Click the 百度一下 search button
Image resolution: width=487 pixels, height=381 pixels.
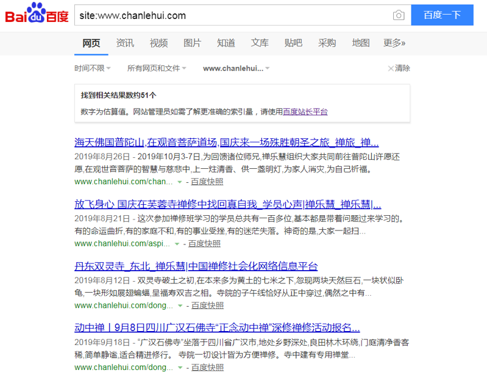[x=442, y=15]
